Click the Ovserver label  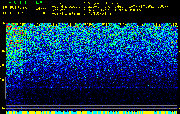[58, 3]
